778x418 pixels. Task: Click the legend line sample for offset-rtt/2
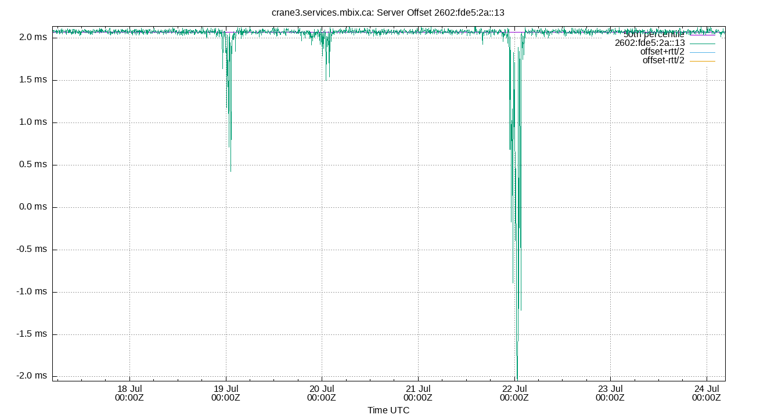(x=703, y=60)
